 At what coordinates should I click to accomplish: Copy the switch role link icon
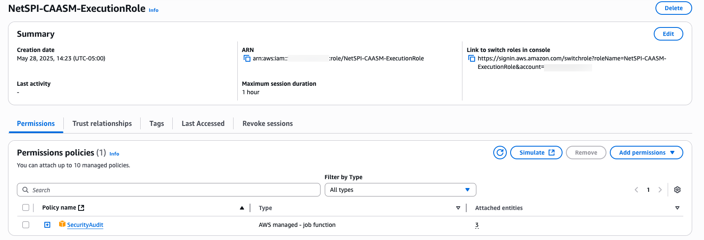472,58
